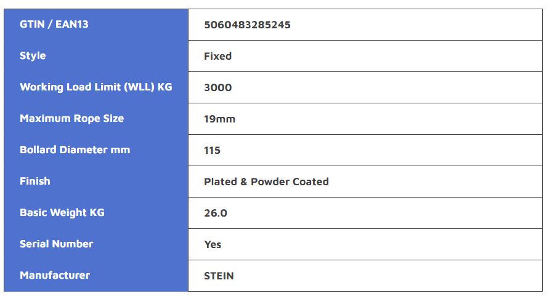The height and width of the screenshot is (304, 560).
Task: Click the Fixed style value
Action: coord(218,56)
